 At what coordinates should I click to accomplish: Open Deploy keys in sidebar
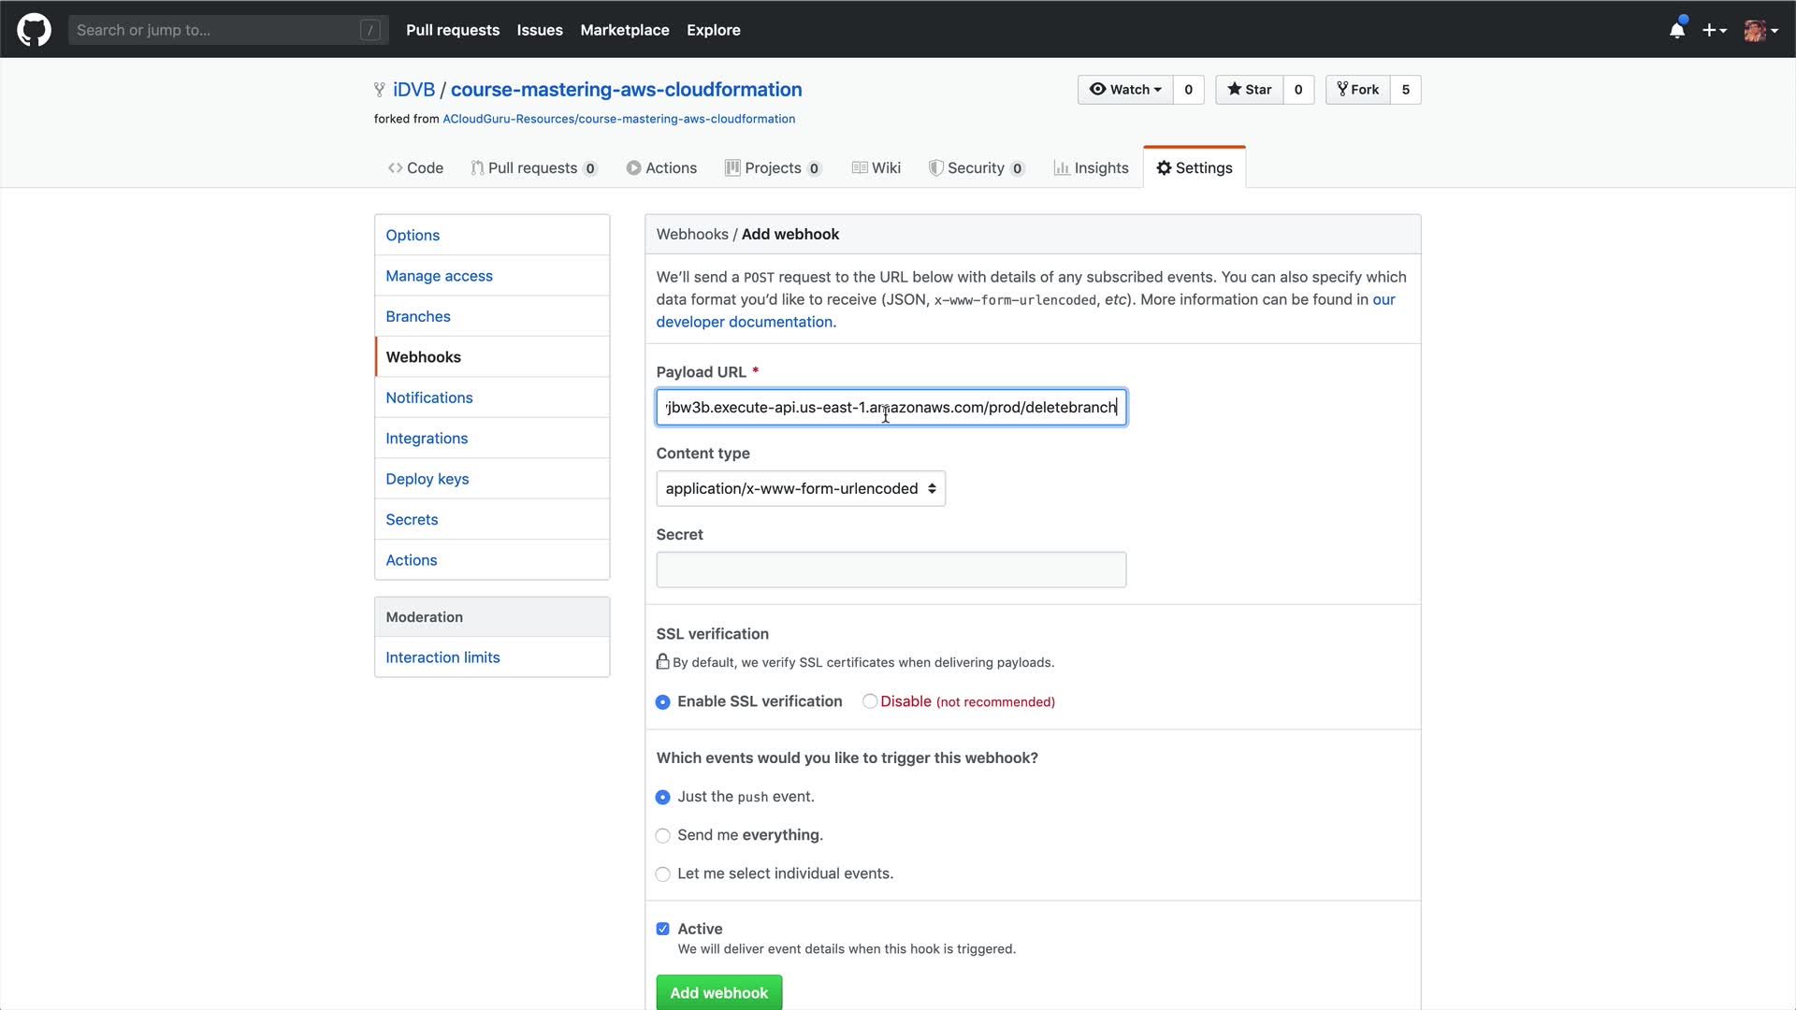point(427,479)
